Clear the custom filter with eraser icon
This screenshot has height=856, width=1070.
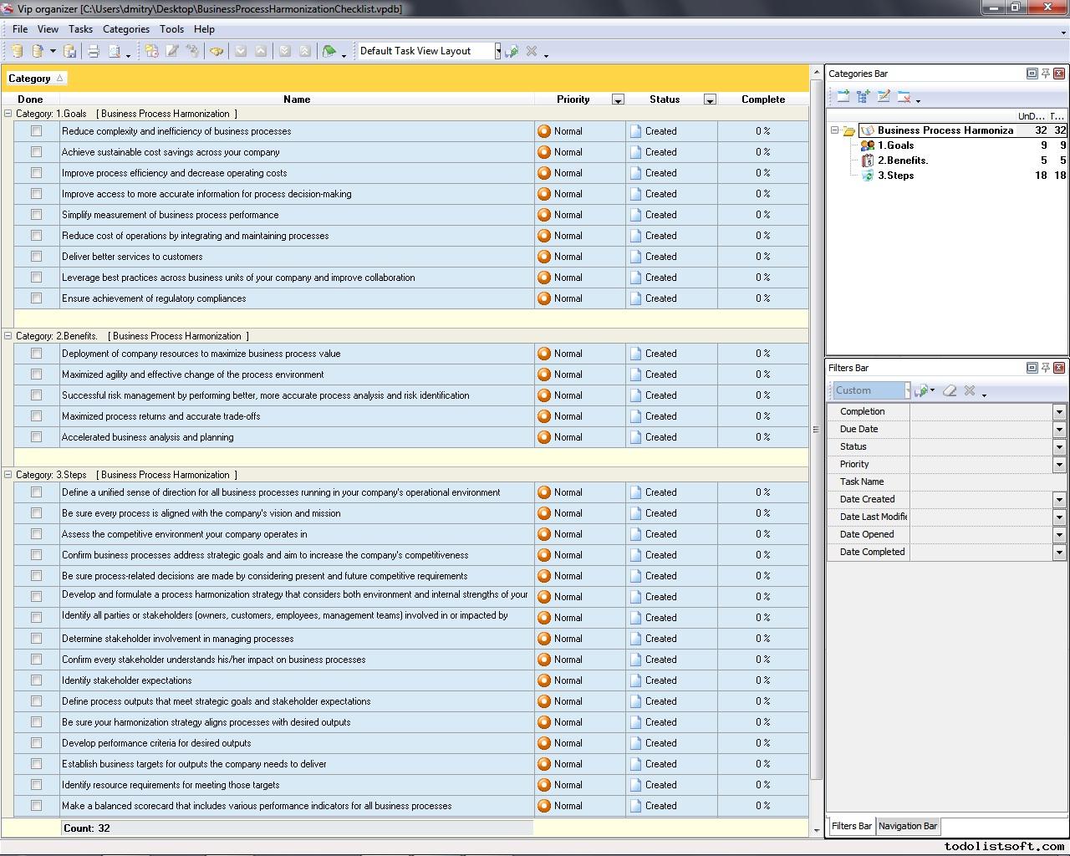[x=950, y=390]
